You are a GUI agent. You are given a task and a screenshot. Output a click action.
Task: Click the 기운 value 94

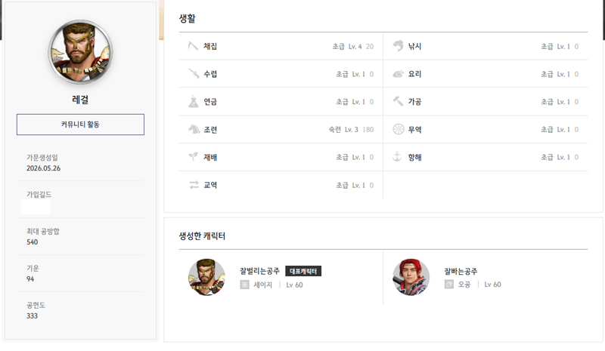point(30,279)
